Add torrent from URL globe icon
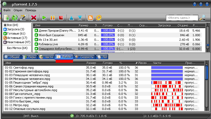This screenshot has height=119, width=211. (x=15, y=18)
